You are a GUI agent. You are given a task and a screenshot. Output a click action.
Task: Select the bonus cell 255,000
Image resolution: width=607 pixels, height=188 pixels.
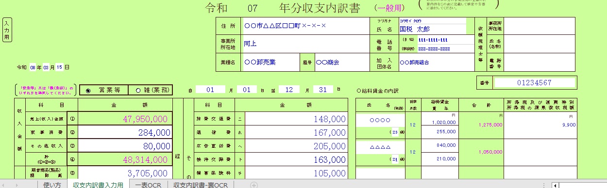click(x=439, y=132)
